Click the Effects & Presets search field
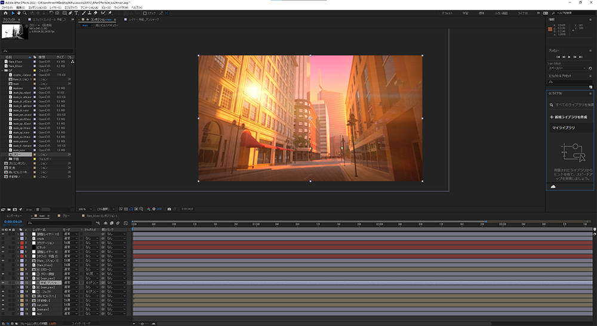This screenshot has height=326, width=597. [570, 82]
